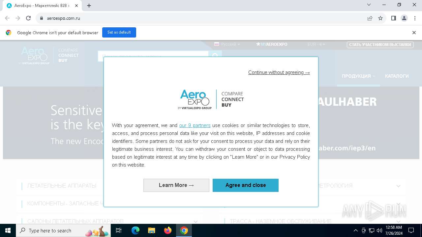422x237 pixels.
Task: Share this page icon
Action: coord(370,18)
